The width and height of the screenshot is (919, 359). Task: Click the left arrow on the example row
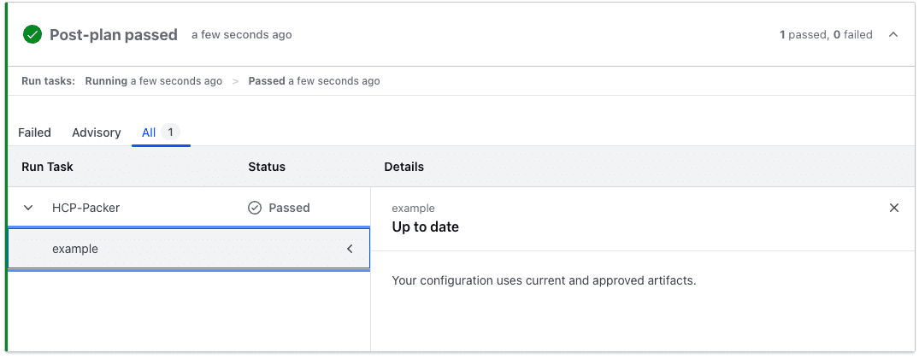350,250
